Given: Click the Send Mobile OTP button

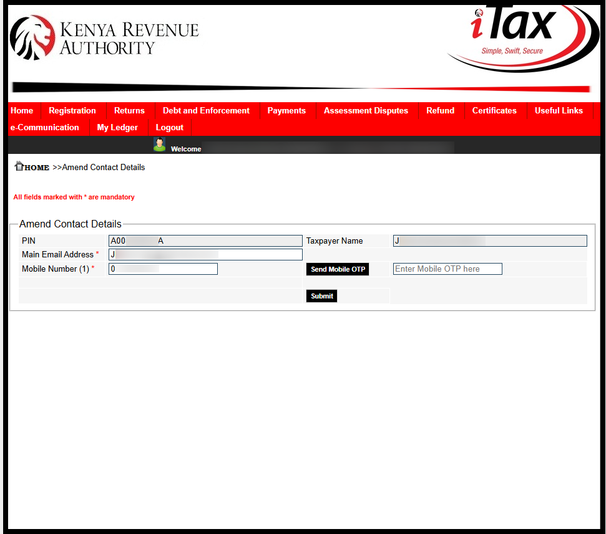Looking at the screenshot, I should pos(337,269).
